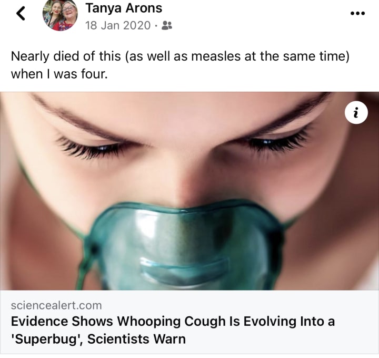Click the 'Superbug, Scientists Warn' headline line
379x358 pixels.
pyautogui.click(x=98, y=339)
